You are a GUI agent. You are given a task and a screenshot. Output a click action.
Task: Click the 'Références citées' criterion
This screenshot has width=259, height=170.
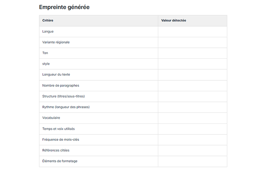(x=56, y=151)
